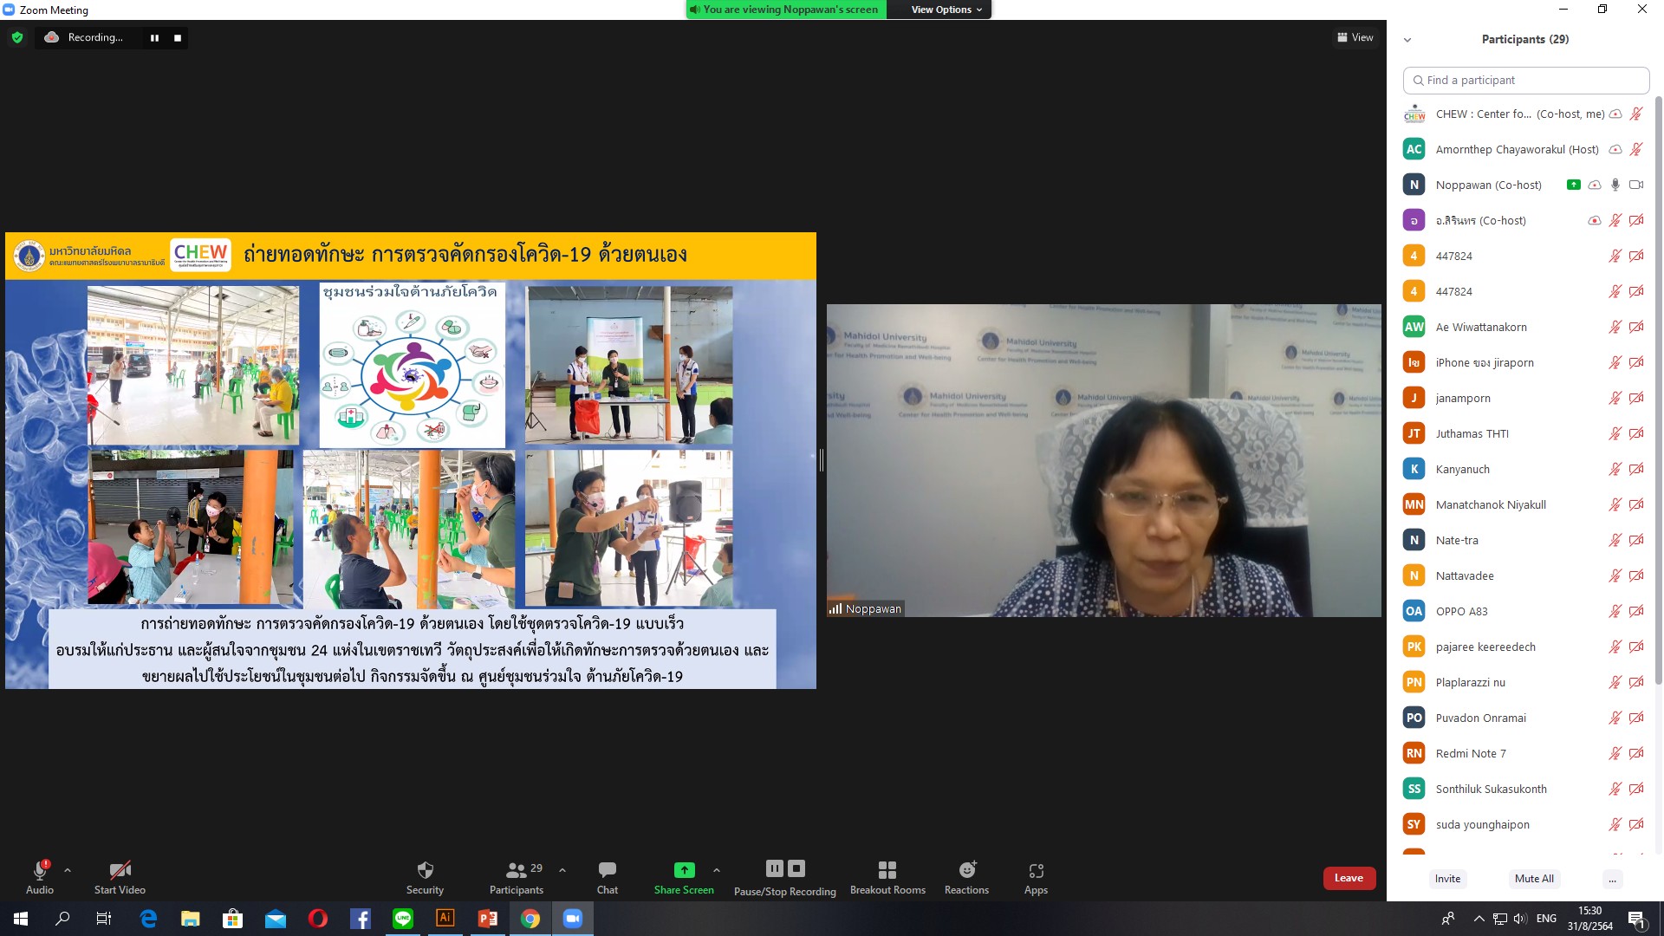The width and height of the screenshot is (1664, 936).
Task: Open Task View on the taskbar
Action: click(x=104, y=919)
